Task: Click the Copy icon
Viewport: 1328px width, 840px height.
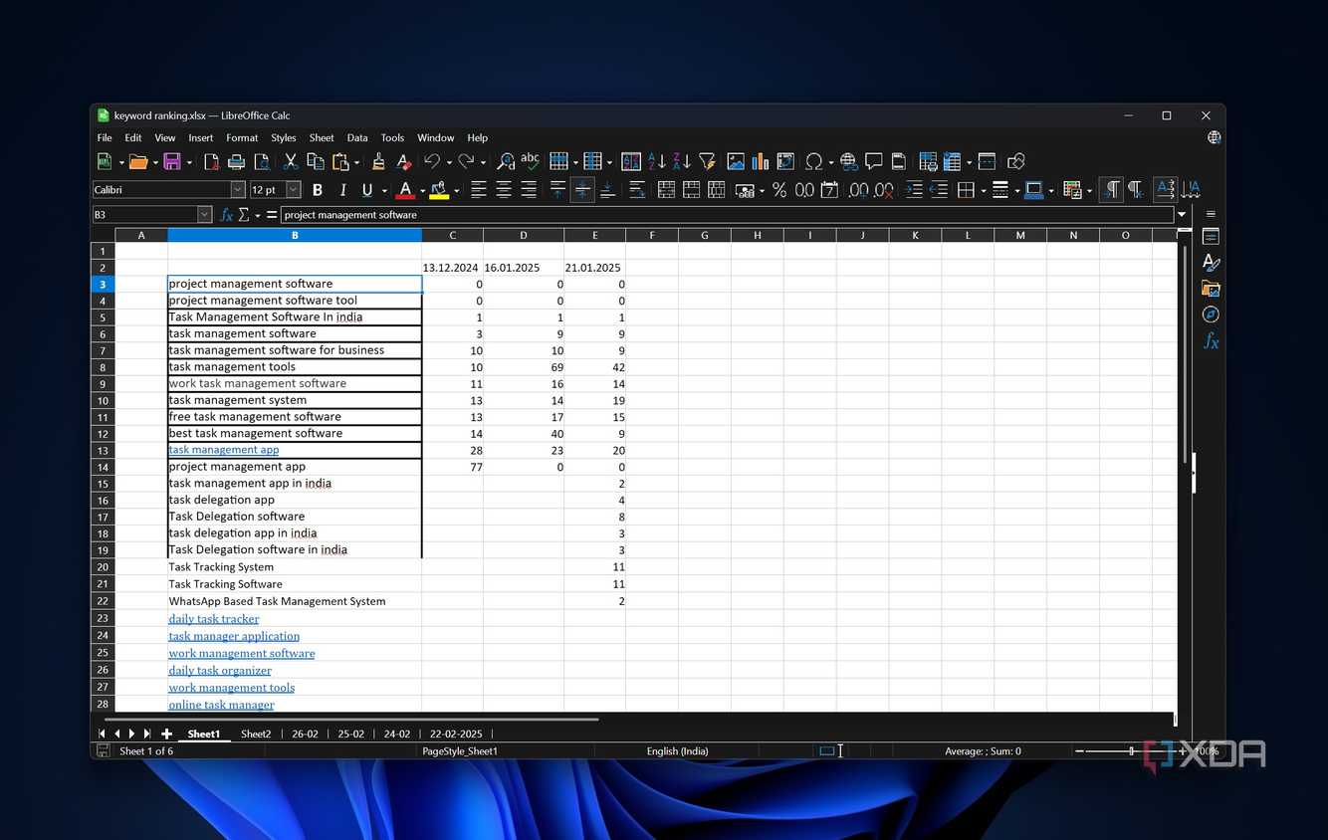Action: coord(316,161)
